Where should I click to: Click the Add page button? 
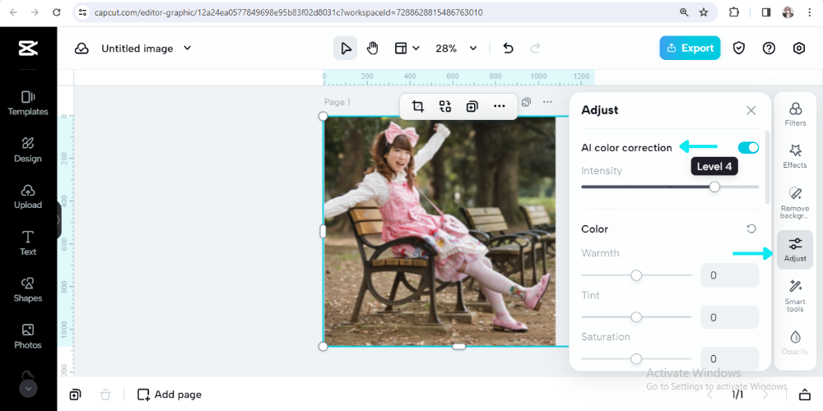(169, 395)
